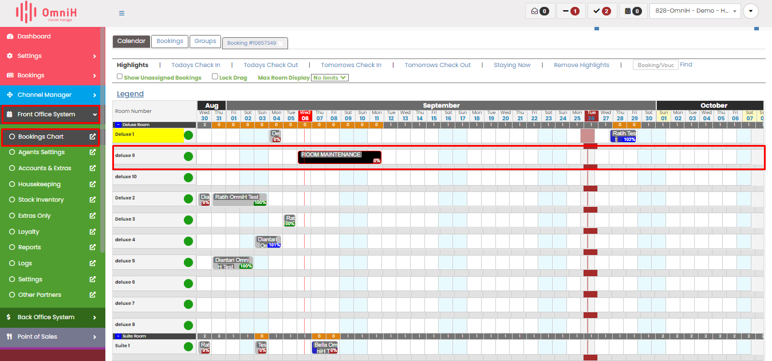
Task: Highlight Todays Check Out
Action: 271,65
